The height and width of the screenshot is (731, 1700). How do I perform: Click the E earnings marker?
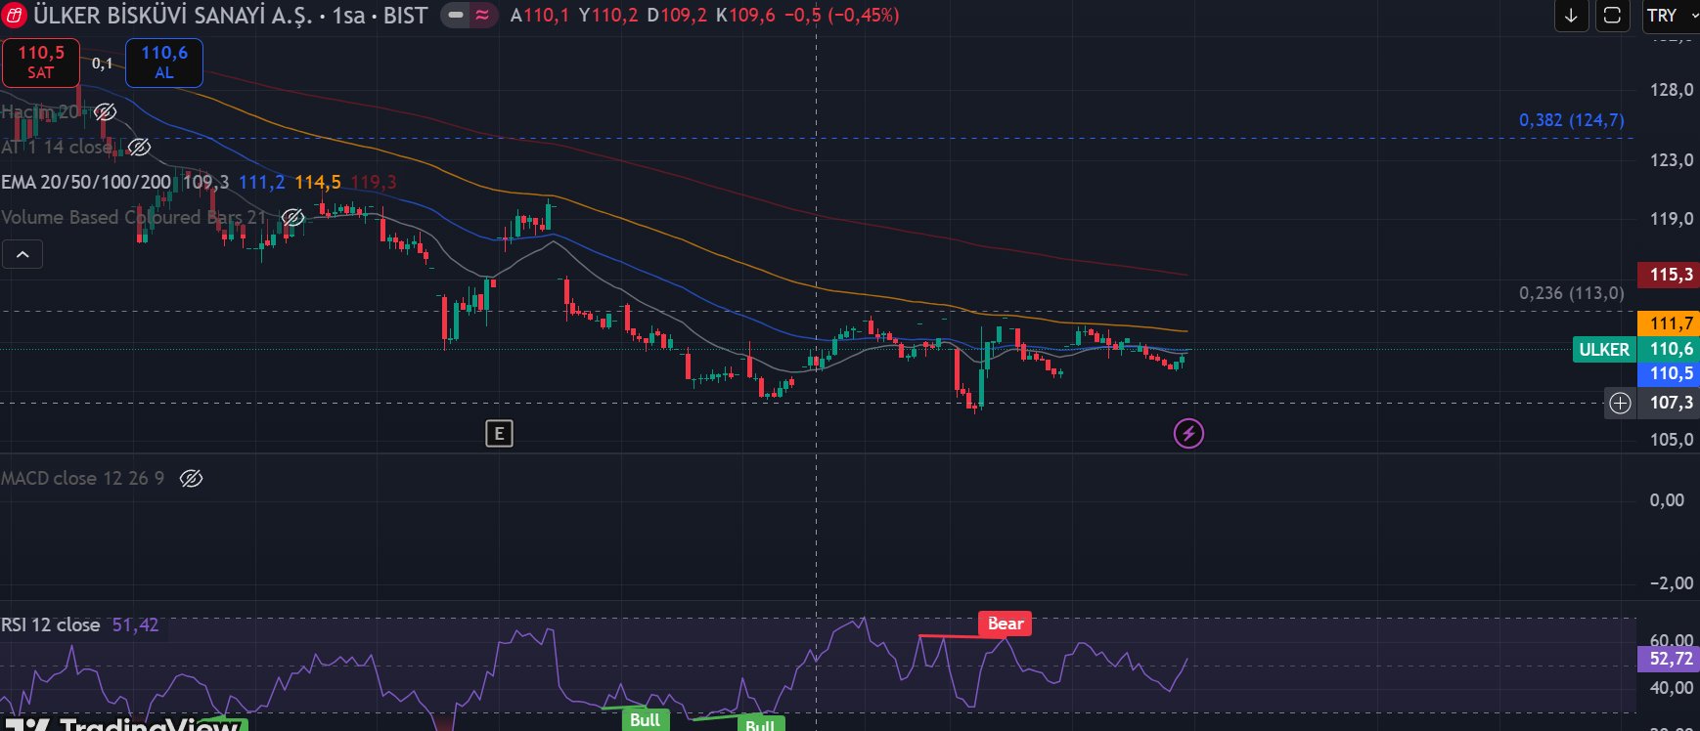499,434
